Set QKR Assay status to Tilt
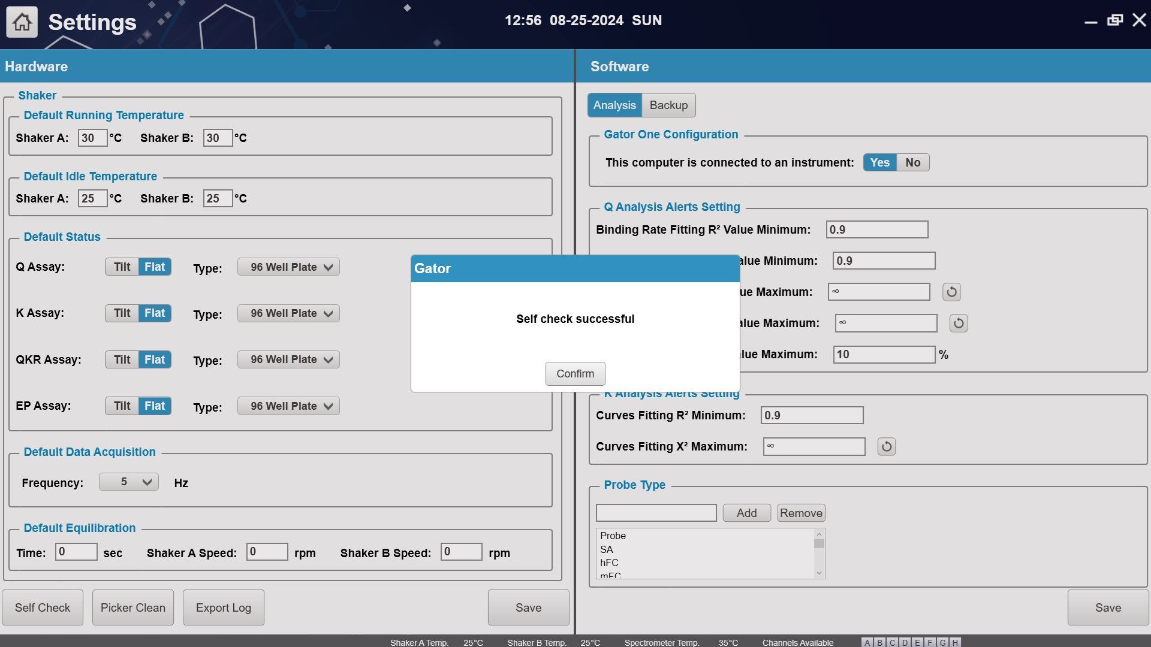 coord(122,359)
